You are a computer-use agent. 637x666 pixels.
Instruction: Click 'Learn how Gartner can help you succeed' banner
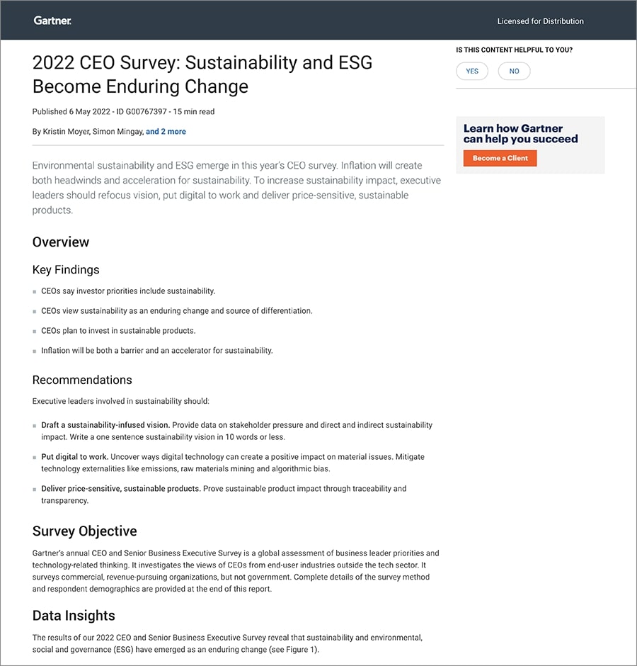(520, 133)
